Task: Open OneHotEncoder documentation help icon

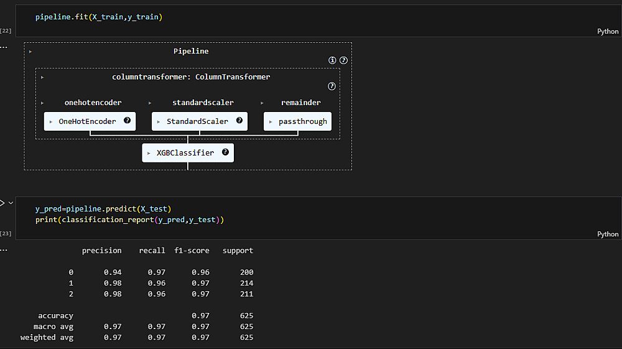Action: [x=128, y=121]
